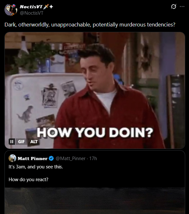Visit the @NoctisVT handle
Image resolution: width=189 pixels, height=214 pixels.
point(32,13)
